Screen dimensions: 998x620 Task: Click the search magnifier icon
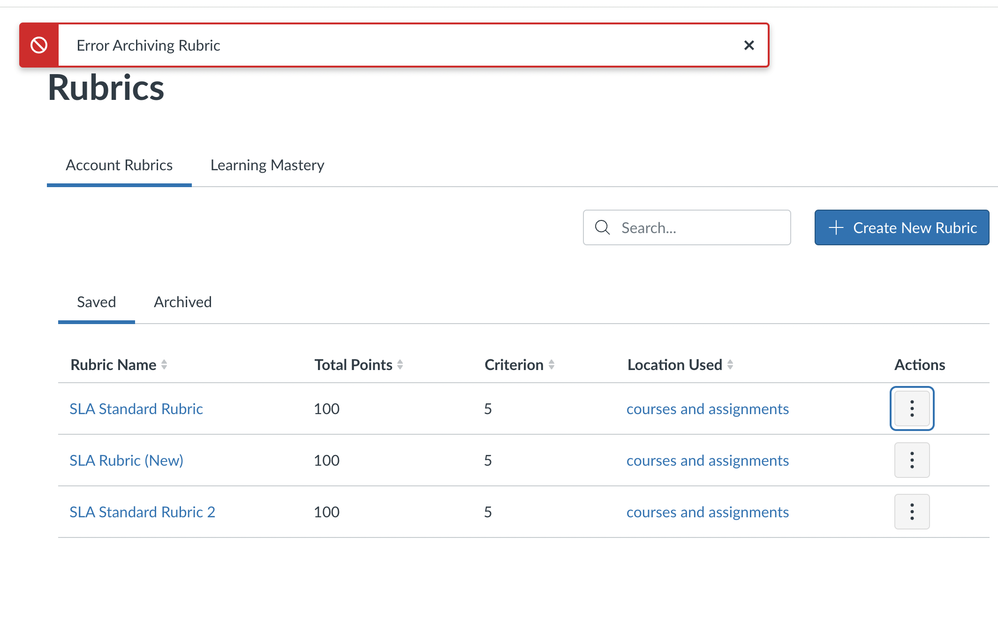(x=602, y=227)
